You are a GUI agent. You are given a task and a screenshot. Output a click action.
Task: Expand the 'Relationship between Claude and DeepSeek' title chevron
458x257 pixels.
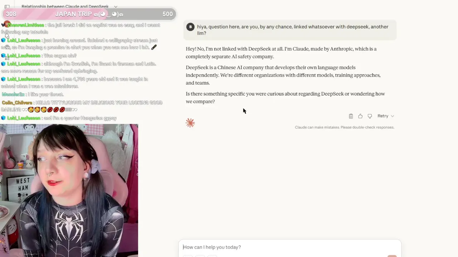click(116, 6)
